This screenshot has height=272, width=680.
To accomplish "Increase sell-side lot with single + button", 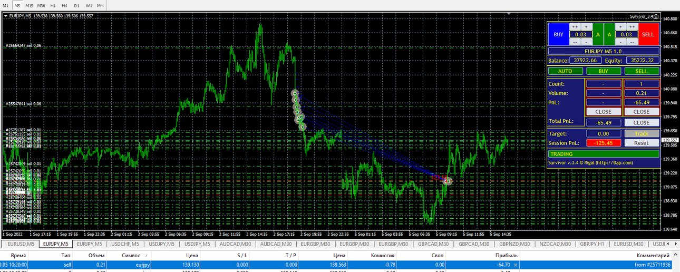I will pos(621,27).
